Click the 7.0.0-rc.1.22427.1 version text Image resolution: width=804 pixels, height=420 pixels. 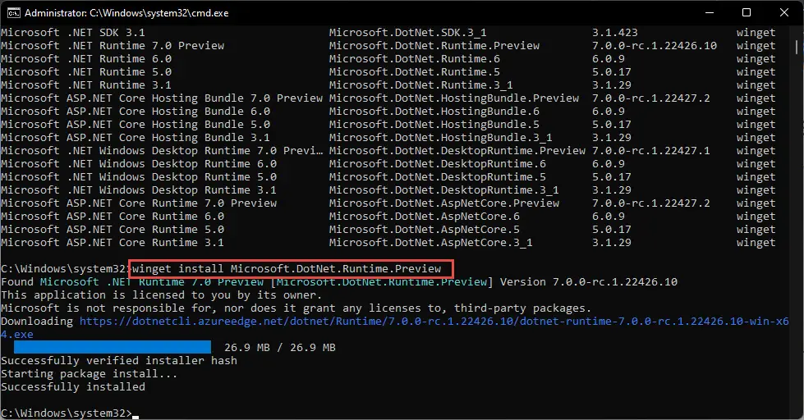650,151
